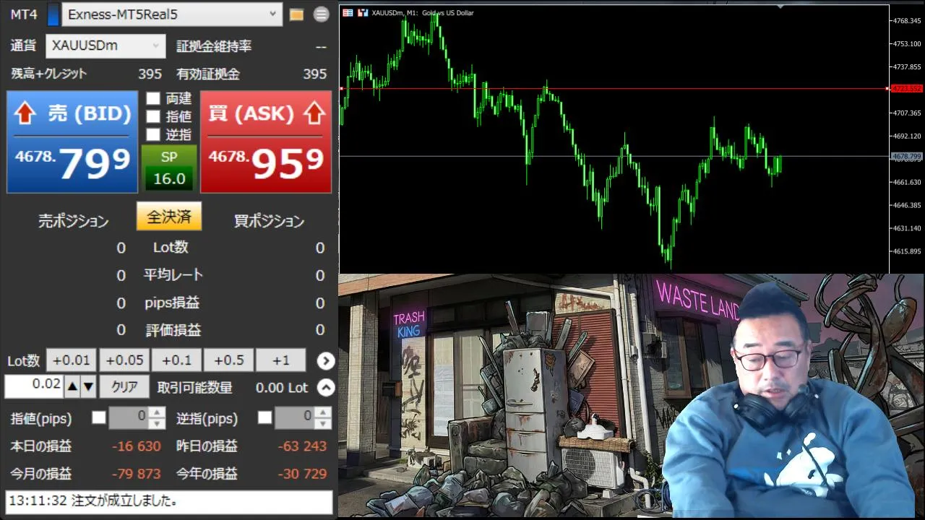Click the right-chevron circle next to +1
Image resolution: width=925 pixels, height=520 pixels.
tap(326, 360)
